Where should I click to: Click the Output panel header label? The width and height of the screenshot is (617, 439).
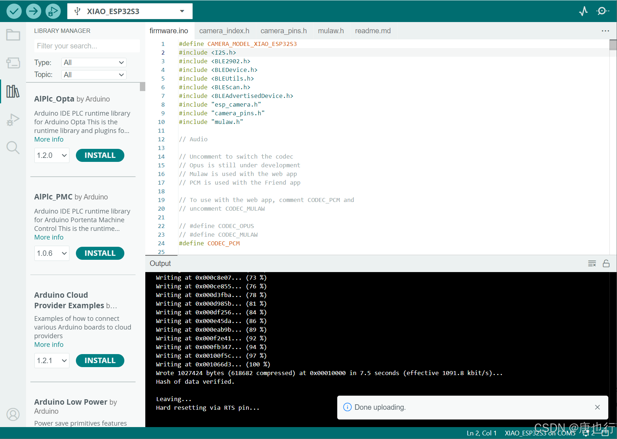160,263
